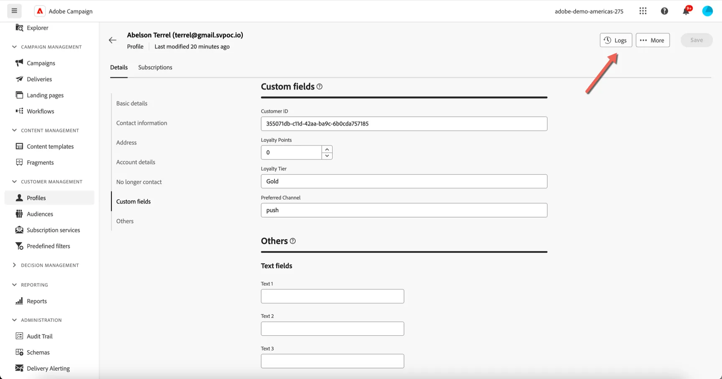
Task: Open the apps grid switcher
Action: (643, 11)
